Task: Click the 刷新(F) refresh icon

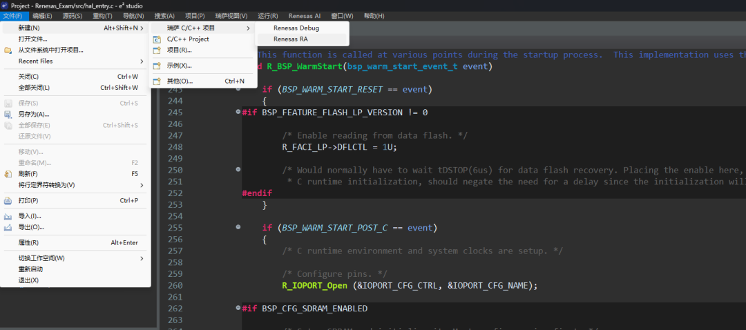Action: (x=8, y=174)
